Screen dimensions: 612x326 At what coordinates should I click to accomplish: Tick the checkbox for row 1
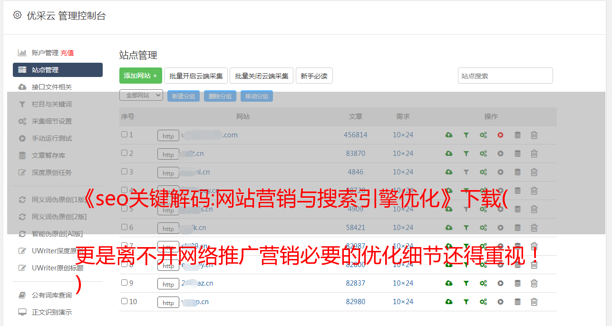pyautogui.click(x=124, y=134)
